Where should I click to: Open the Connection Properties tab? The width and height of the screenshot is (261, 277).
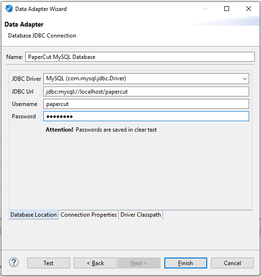click(x=89, y=215)
